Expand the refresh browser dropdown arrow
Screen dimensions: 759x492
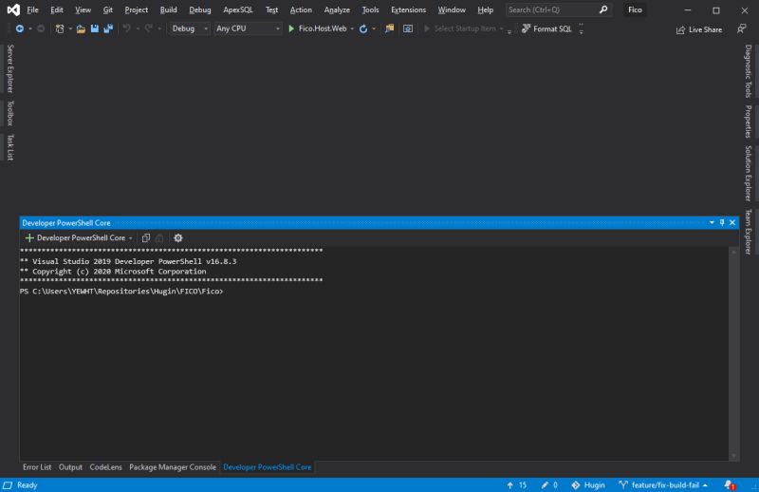374,29
